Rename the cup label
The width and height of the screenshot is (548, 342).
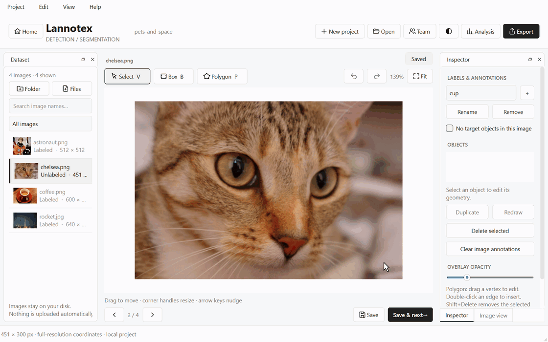pos(467,112)
